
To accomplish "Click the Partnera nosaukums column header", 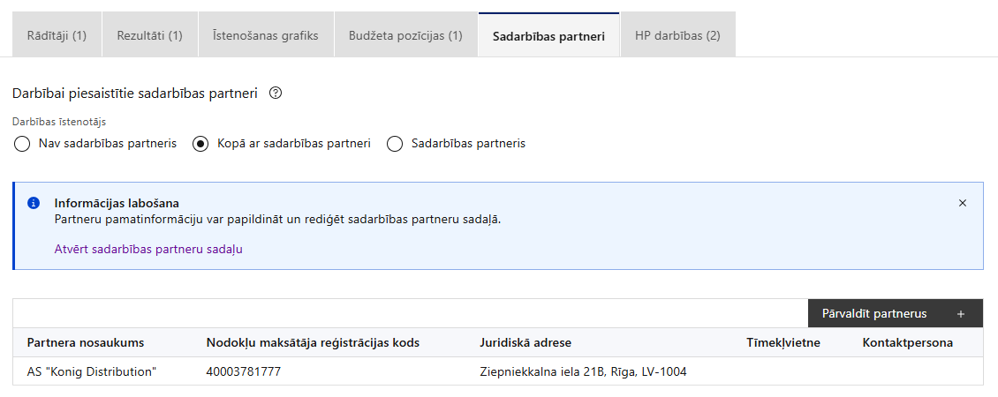I will click(86, 342).
